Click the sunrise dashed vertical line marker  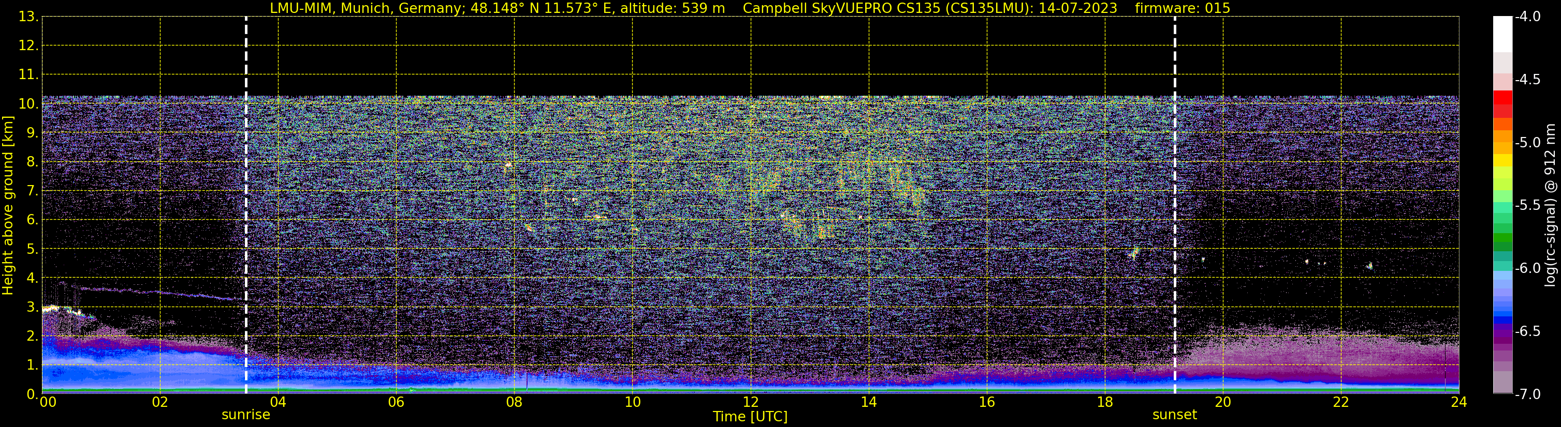[x=246, y=205]
